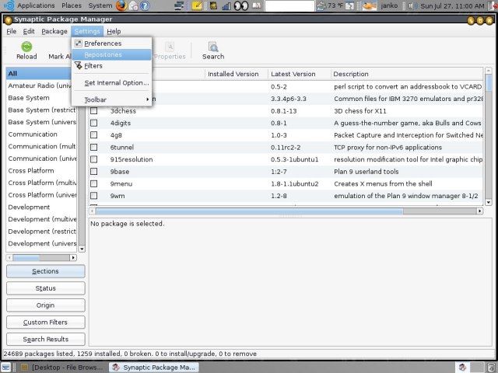Select Base System (restricted) section

point(41,110)
